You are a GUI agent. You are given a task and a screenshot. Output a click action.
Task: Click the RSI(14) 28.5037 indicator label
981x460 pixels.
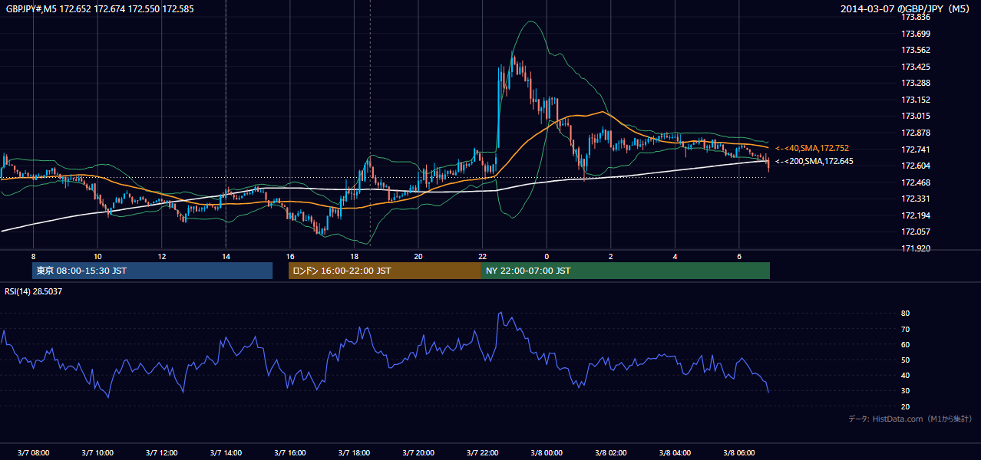coord(34,291)
